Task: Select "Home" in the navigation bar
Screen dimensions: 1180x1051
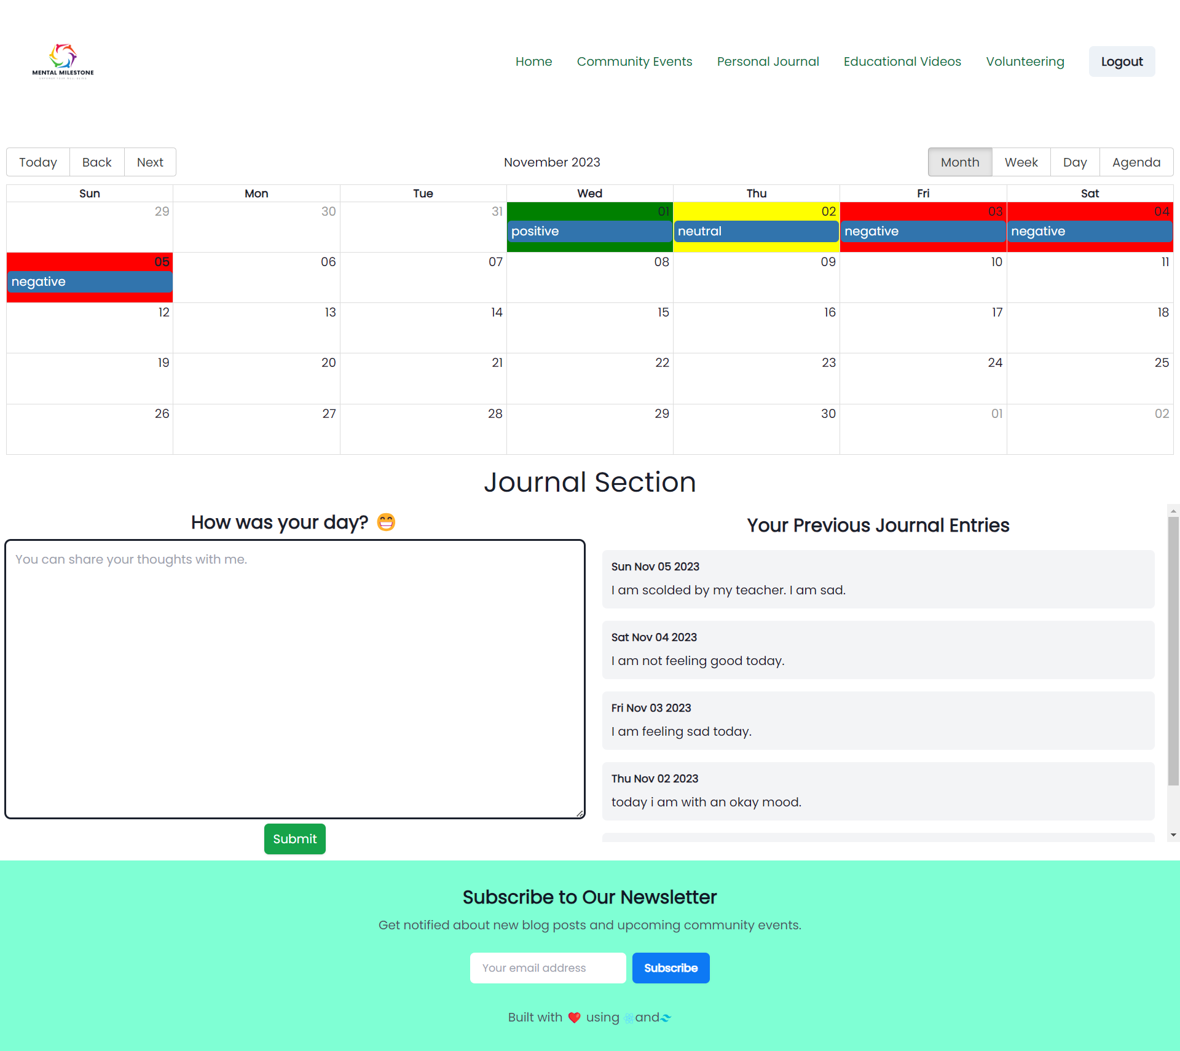Action: click(533, 61)
